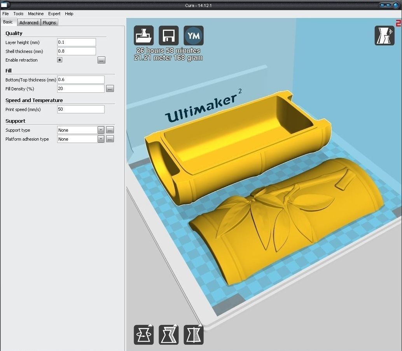The image size is (402, 351).
Task: Click the 'Support' section heading
Action: pos(16,121)
